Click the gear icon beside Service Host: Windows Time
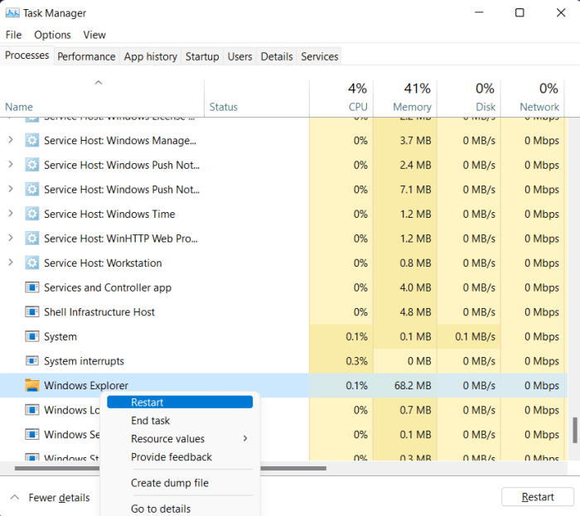Viewport: 580px width, 516px height. point(32,214)
